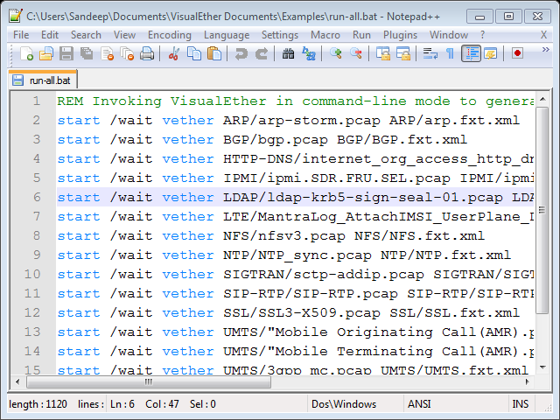Toggle synchronize horizontal scrolling icon

[x=402, y=53]
